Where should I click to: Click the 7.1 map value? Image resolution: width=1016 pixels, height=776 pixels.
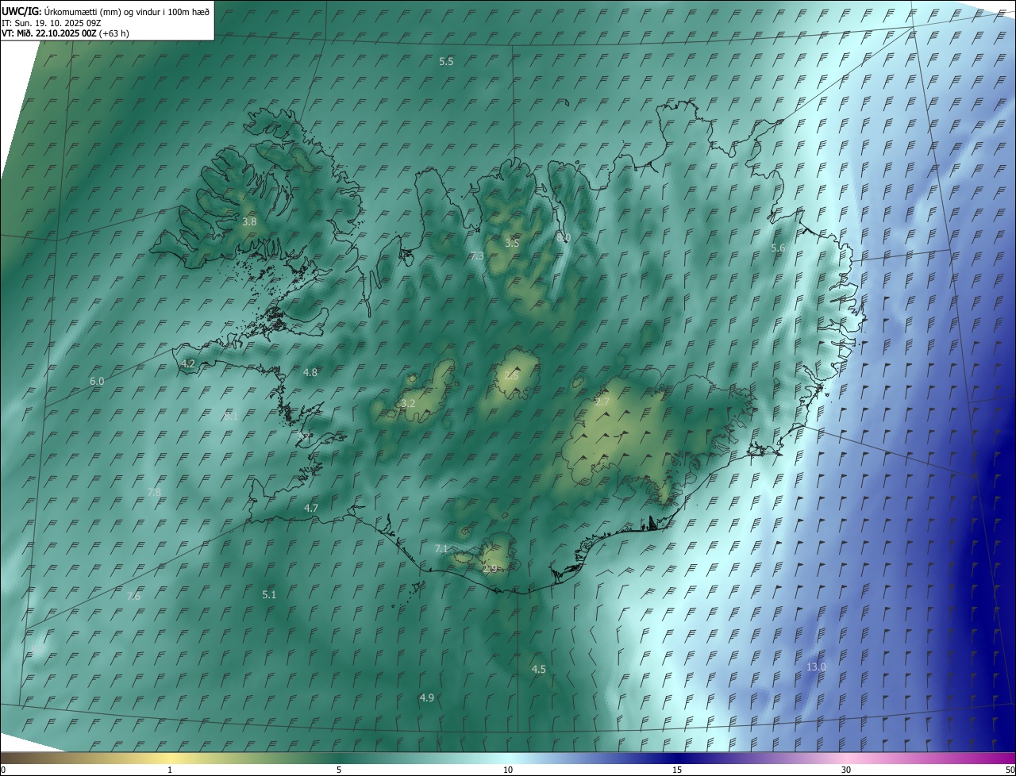pos(442,548)
